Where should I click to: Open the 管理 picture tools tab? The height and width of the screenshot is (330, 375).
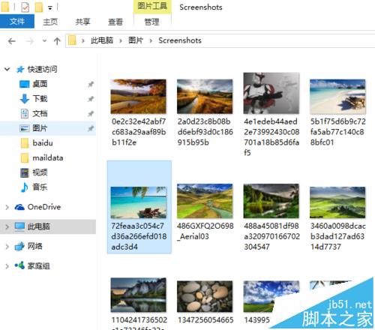[x=151, y=22]
